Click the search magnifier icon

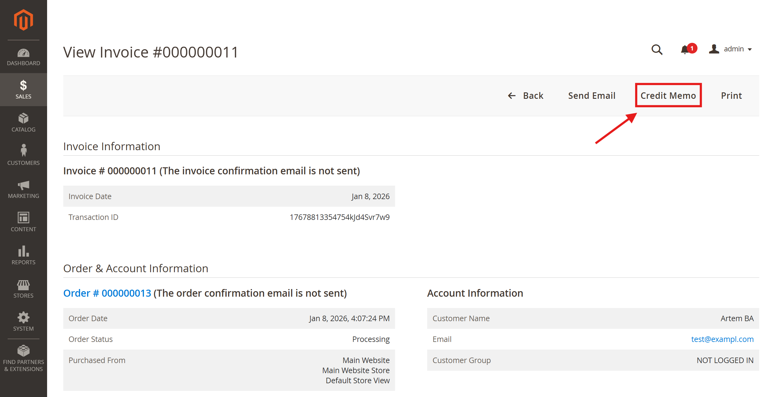tap(656, 49)
